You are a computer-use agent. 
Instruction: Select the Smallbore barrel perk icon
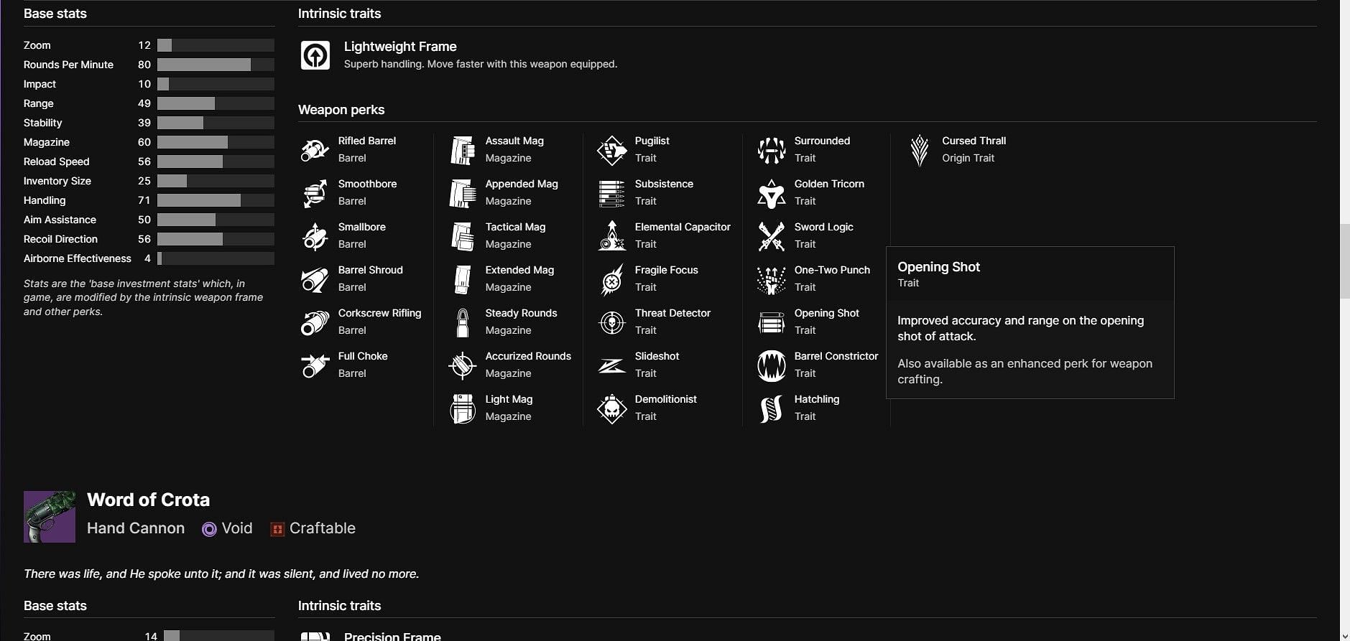[315, 236]
